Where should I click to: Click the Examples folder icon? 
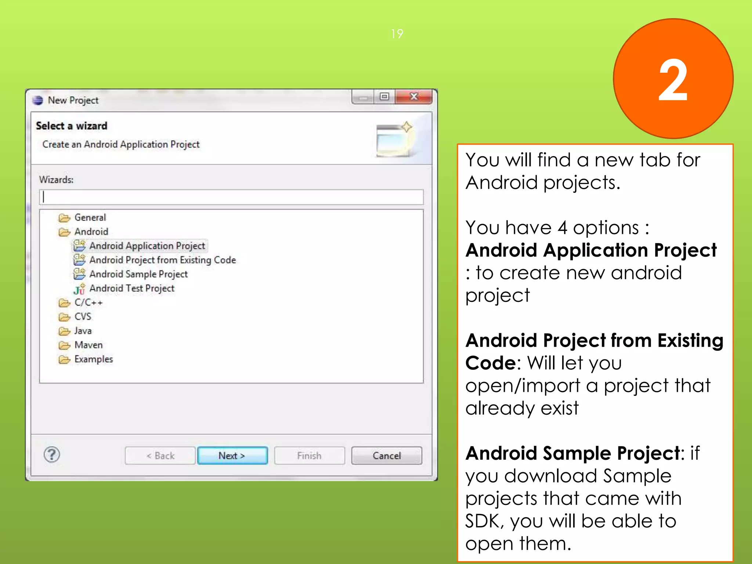(64, 359)
